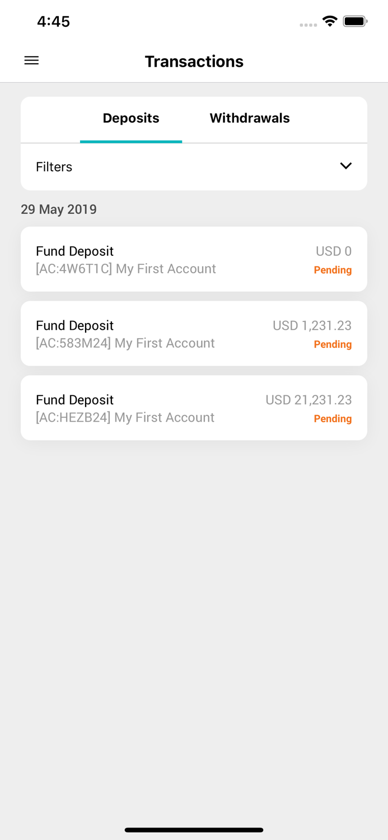Open the hamburger menu icon
Screen dimensions: 388x840
click(31, 60)
